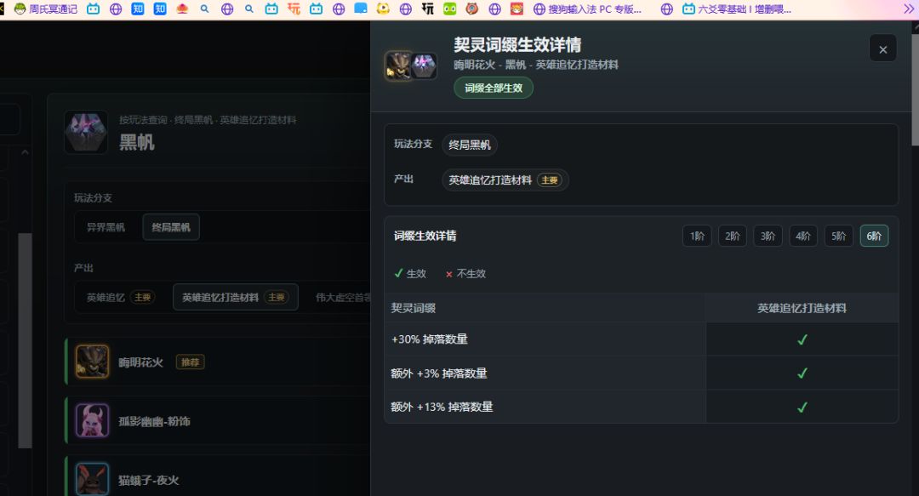The image size is (919, 496).
Task: Click the 英雄追忆打造材料 table column header
Action: [x=802, y=308]
